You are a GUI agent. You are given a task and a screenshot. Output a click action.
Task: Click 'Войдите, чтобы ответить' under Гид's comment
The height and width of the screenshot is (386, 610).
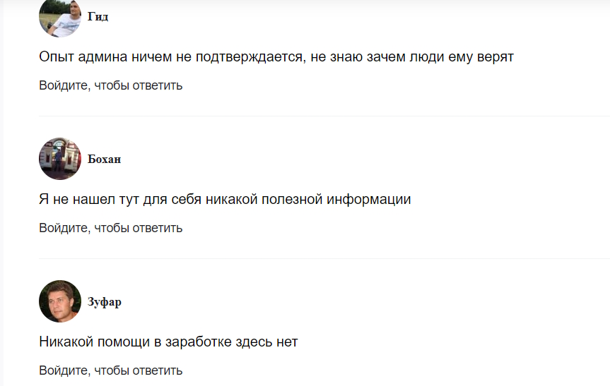(110, 85)
